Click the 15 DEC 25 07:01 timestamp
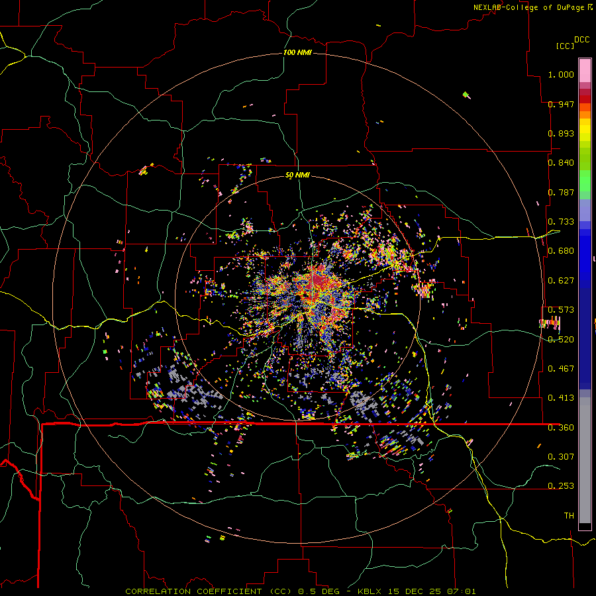This screenshot has width=596, height=596. point(432,591)
